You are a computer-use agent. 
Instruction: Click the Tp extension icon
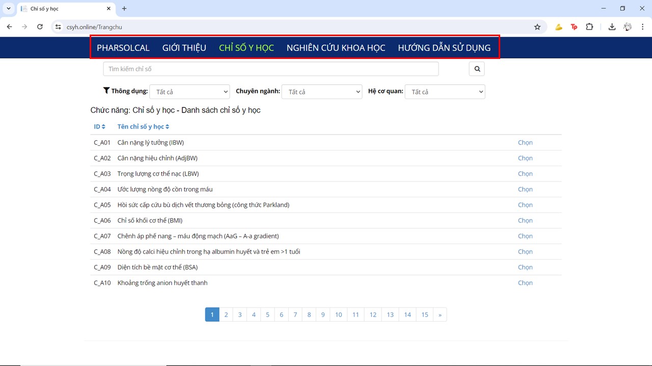(x=574, y=27)
